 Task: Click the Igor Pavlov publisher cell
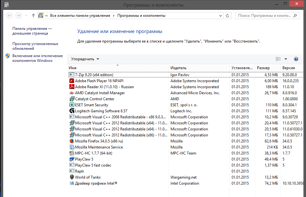[180, 75]
